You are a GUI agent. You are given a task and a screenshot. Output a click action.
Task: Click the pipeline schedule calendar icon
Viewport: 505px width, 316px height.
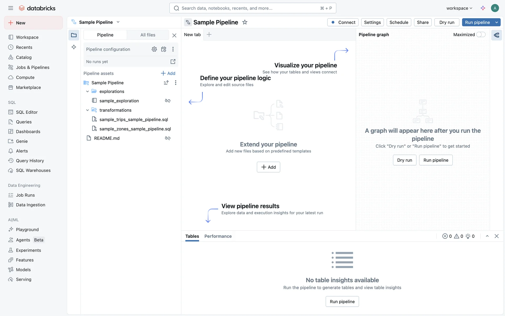coord(164,49)
